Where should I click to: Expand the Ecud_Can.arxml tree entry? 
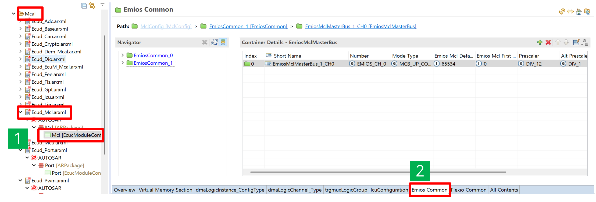pyautogui.click(x=20, y=36)
